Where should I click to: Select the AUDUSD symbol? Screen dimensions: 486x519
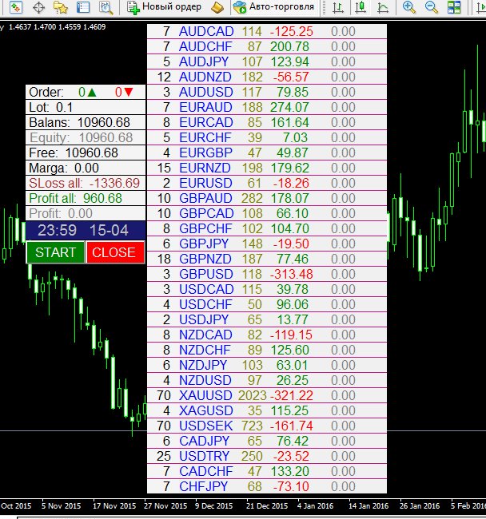[x=205, y=93]
